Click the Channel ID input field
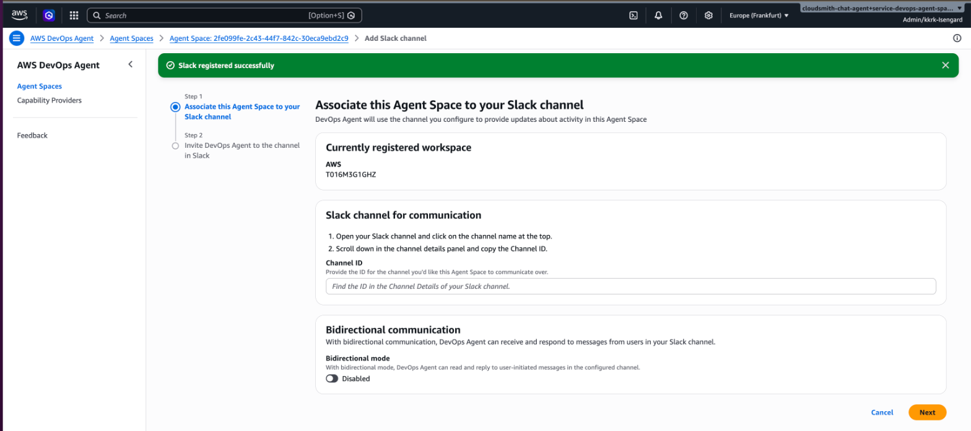 pyautogui.click(x=630, y=286)
